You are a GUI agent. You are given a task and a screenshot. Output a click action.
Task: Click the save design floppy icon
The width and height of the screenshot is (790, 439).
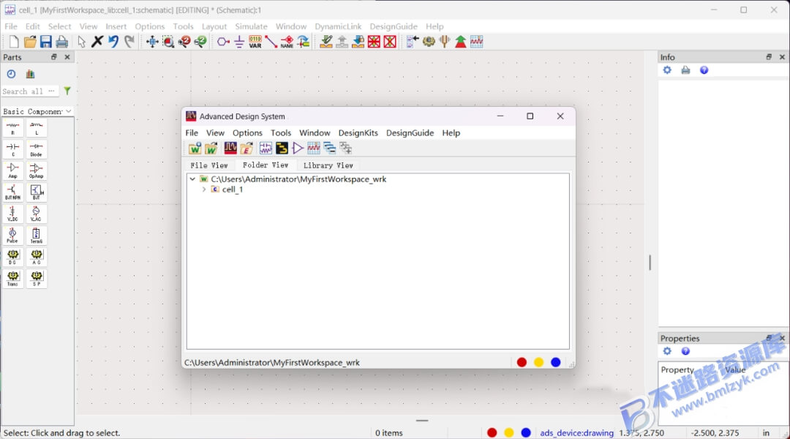(46, 42)
